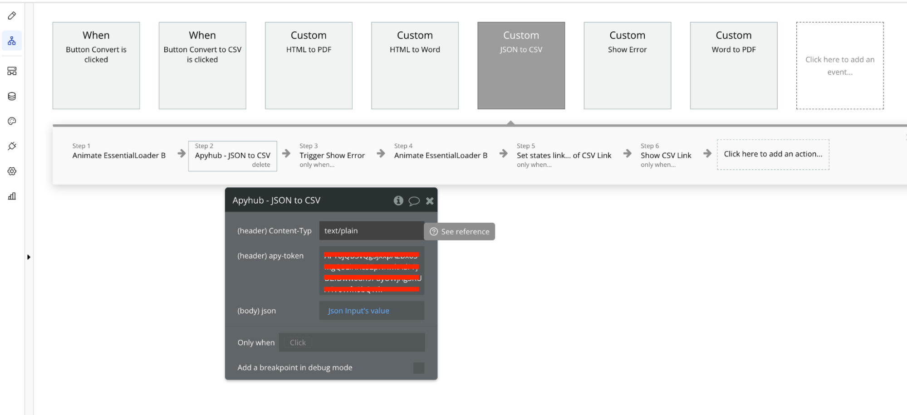Open the Logs tab chart icon
907x415 pixels.
point(12,196)
